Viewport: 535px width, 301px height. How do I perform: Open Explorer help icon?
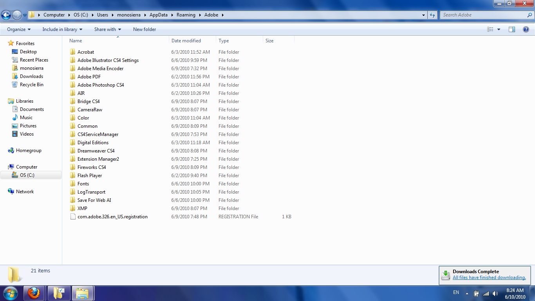click(x=526, y=29)
